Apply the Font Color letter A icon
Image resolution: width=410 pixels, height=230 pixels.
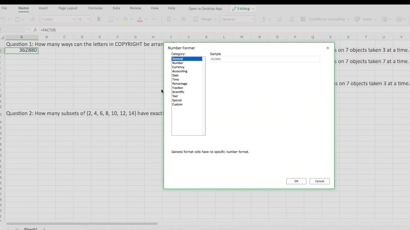140,19
